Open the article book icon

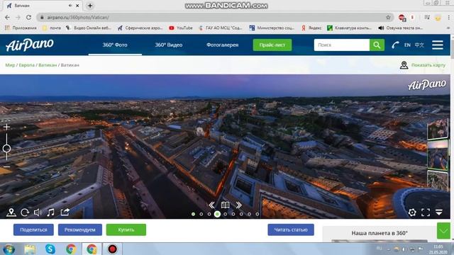tap(226, 205)
